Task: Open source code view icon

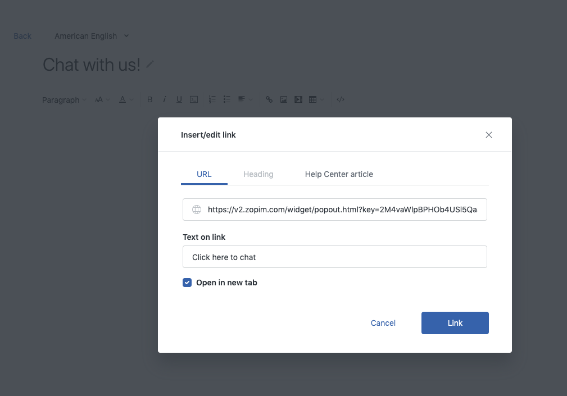Action: (x=341, y=100)
